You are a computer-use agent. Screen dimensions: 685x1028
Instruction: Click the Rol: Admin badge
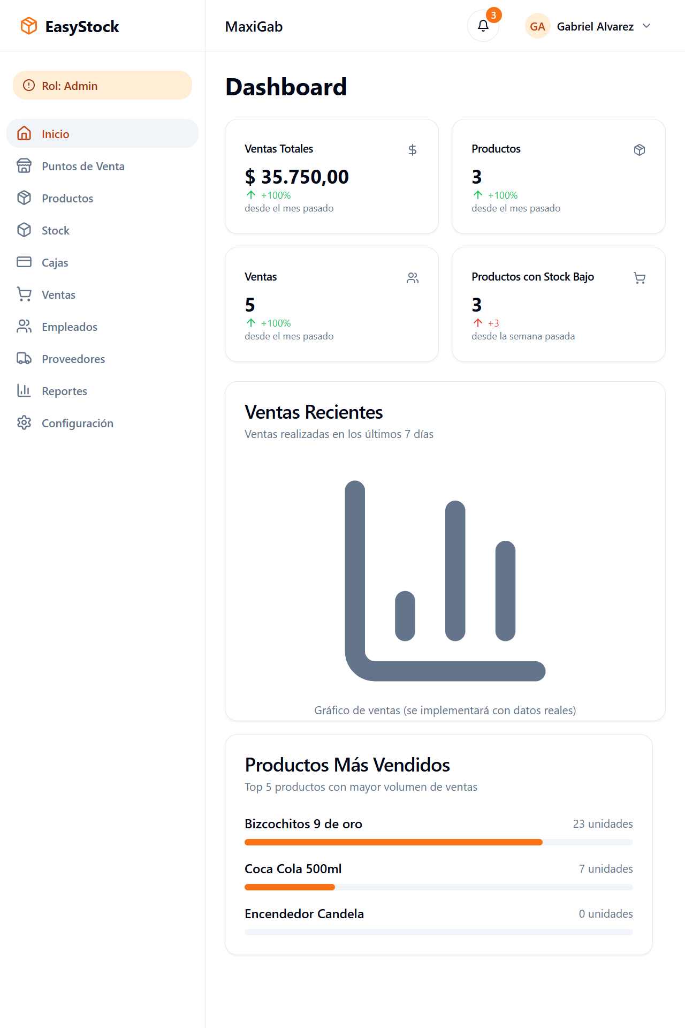coord(102,86)
